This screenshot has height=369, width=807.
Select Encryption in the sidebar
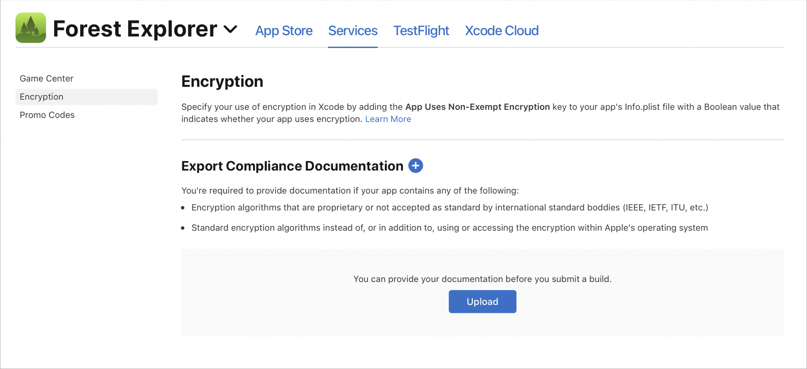pyautogui.click(x=42, y=97)
